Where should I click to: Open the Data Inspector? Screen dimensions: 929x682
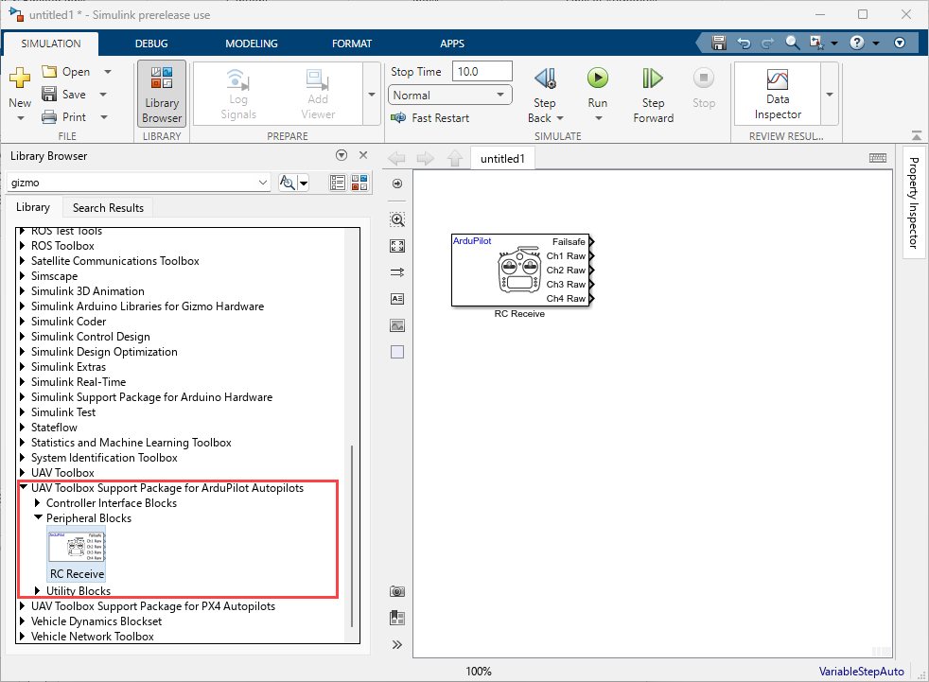coord(777,92)
